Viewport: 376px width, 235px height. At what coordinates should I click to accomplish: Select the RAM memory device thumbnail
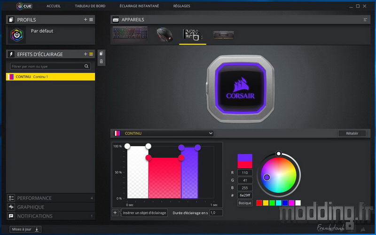[x=224, y=35]
